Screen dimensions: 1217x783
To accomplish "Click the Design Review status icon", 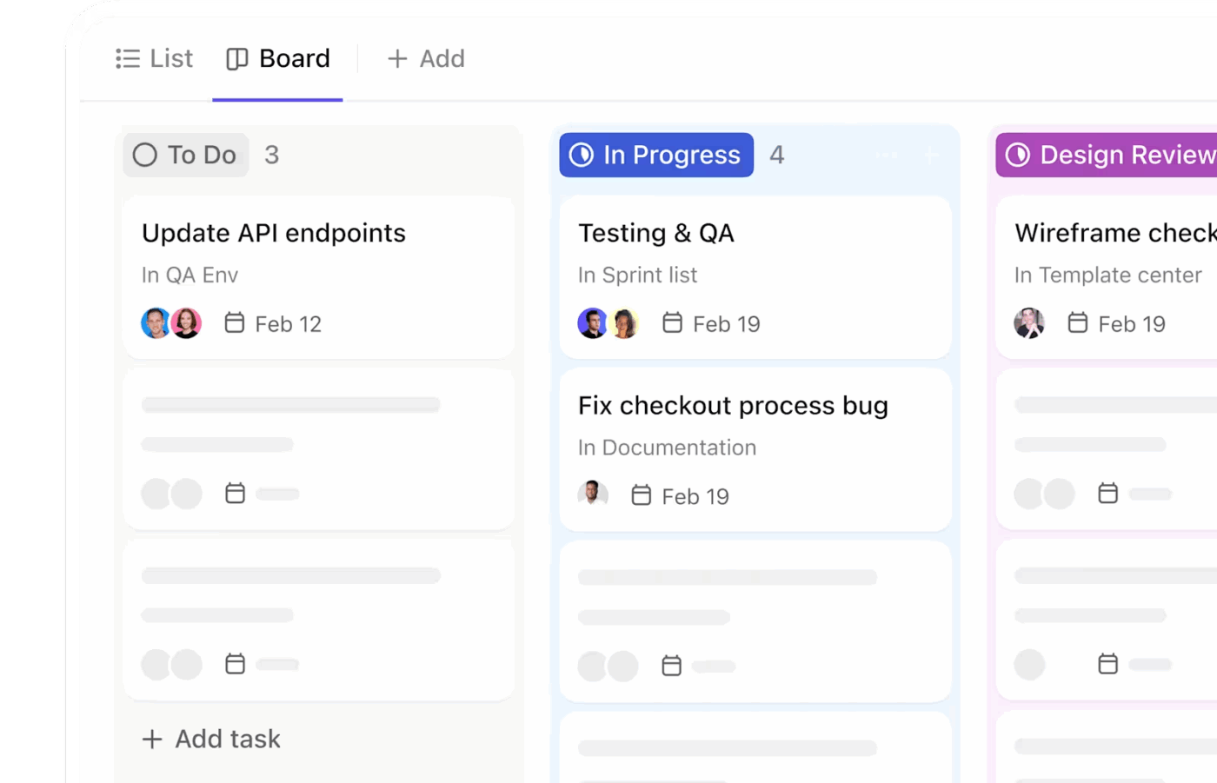I will (x=1020, y=155).
